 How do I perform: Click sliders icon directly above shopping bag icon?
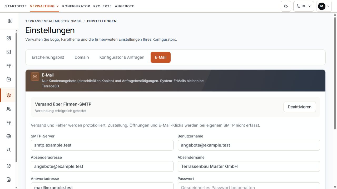tap(9, 66)
